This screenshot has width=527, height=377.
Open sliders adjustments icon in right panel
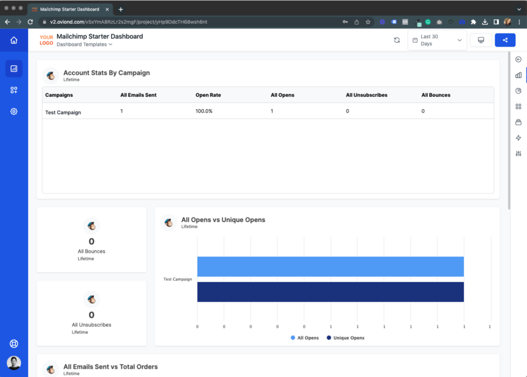click(518, 153)
